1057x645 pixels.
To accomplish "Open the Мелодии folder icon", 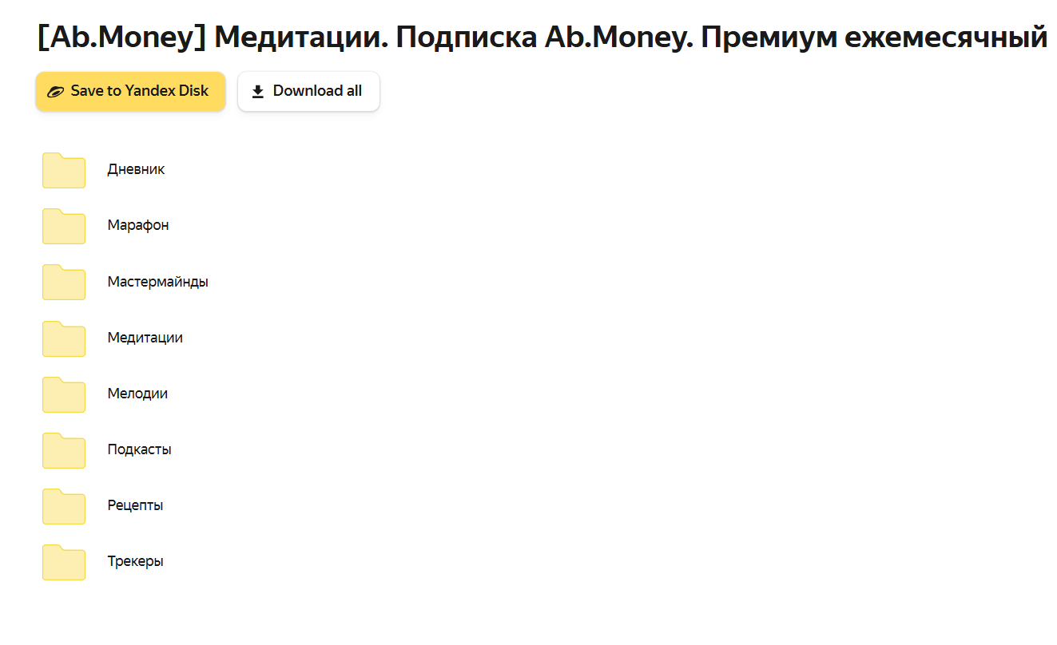I will 64,394.
